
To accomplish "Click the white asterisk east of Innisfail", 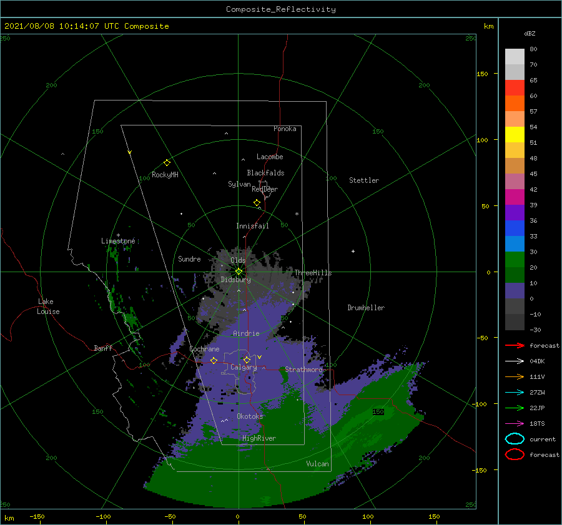I will (297, 214).
